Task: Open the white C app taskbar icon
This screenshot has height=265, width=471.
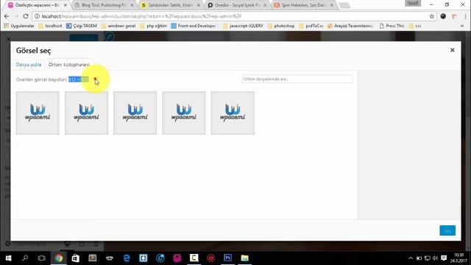Action: tap(194, 258)
